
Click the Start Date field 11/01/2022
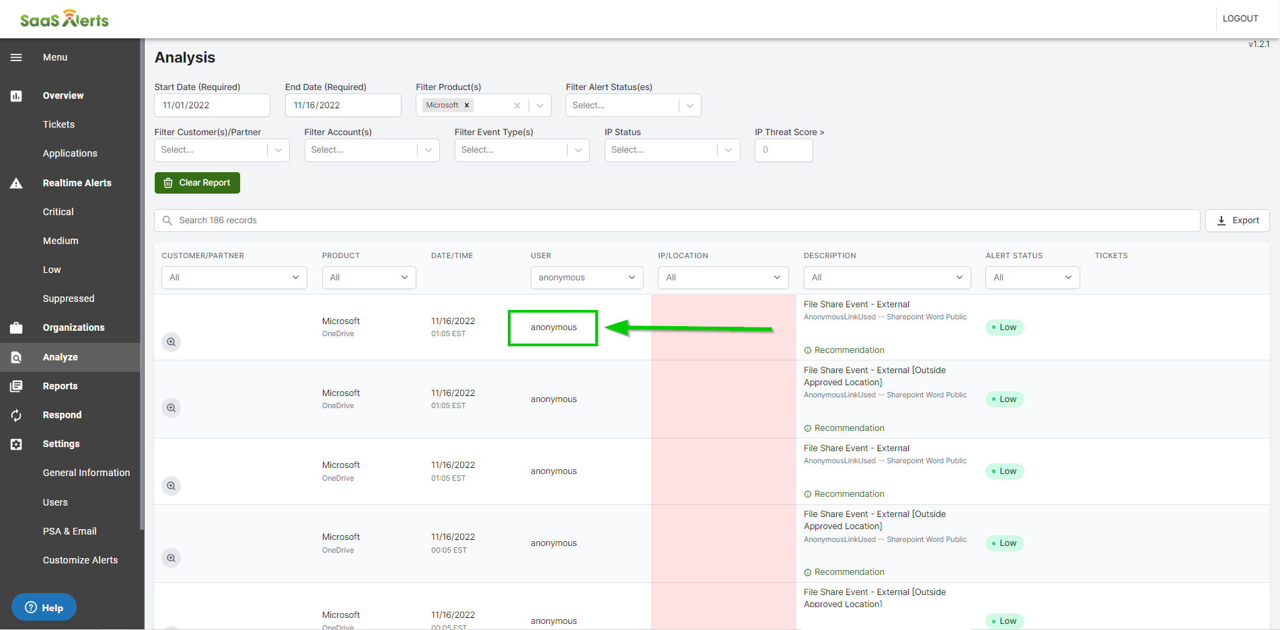click(212, 106)
